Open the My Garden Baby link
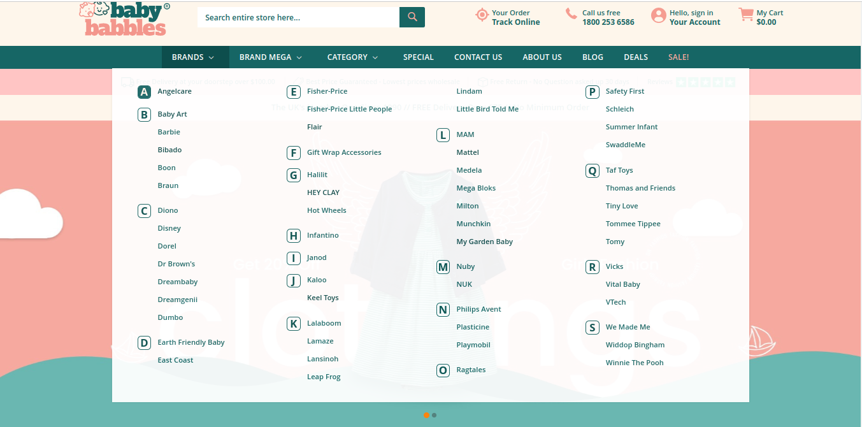The width and height of the screenshot is (862, 427). click(485, 242)
